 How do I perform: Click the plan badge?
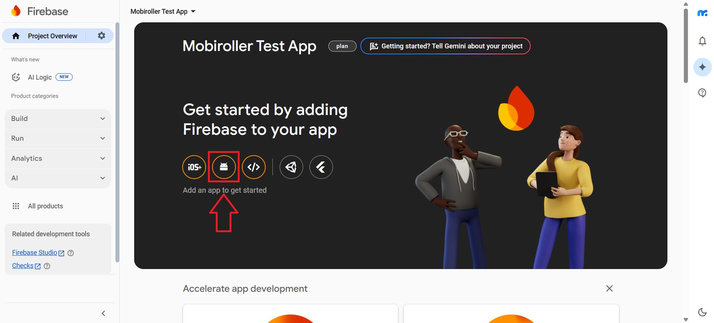342,46
